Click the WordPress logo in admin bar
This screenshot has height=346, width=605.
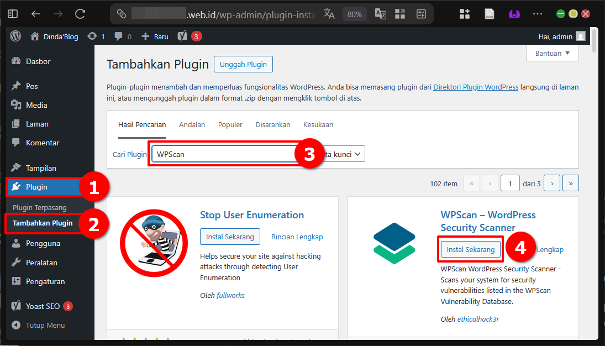15,36
